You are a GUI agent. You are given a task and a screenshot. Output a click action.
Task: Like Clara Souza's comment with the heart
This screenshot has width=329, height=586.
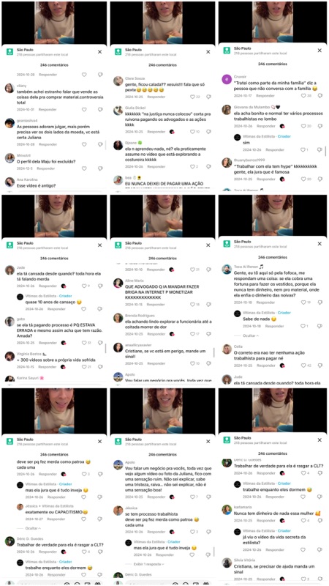pos(192,97)
